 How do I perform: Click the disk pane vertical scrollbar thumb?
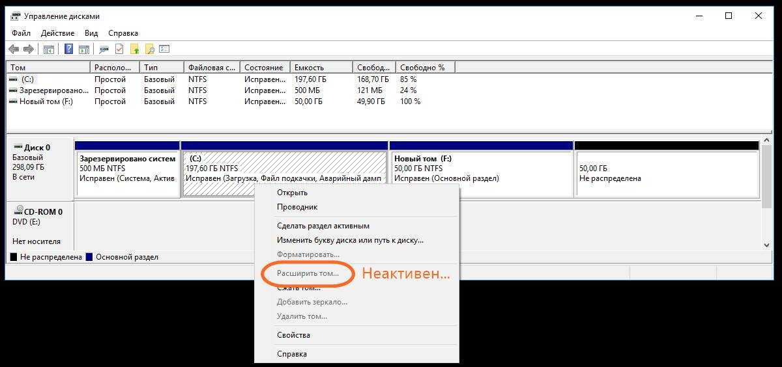coord(767,178)
